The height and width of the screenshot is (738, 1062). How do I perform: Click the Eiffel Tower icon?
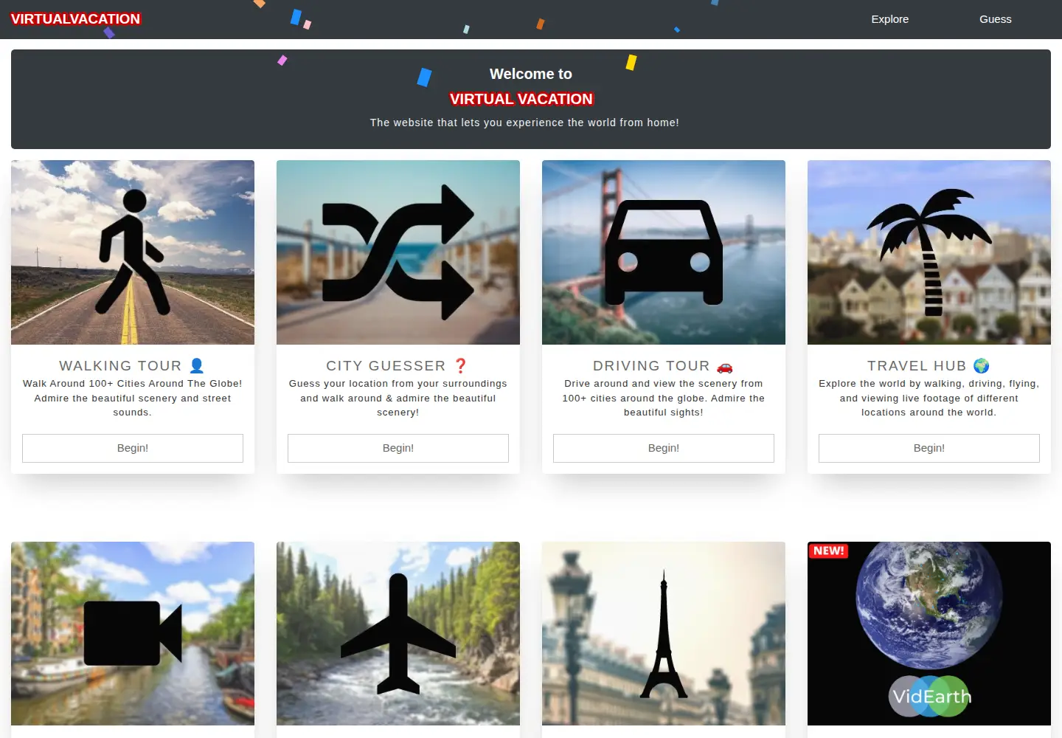coord(664,634)
